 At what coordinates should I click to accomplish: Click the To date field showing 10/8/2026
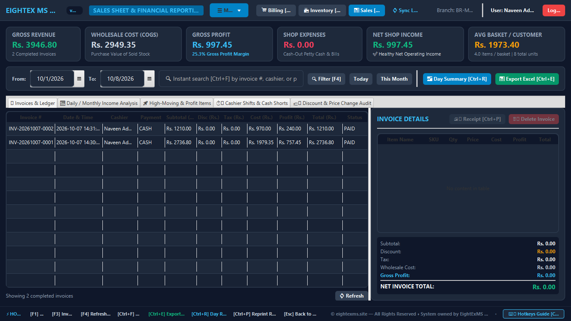[122, 79]
